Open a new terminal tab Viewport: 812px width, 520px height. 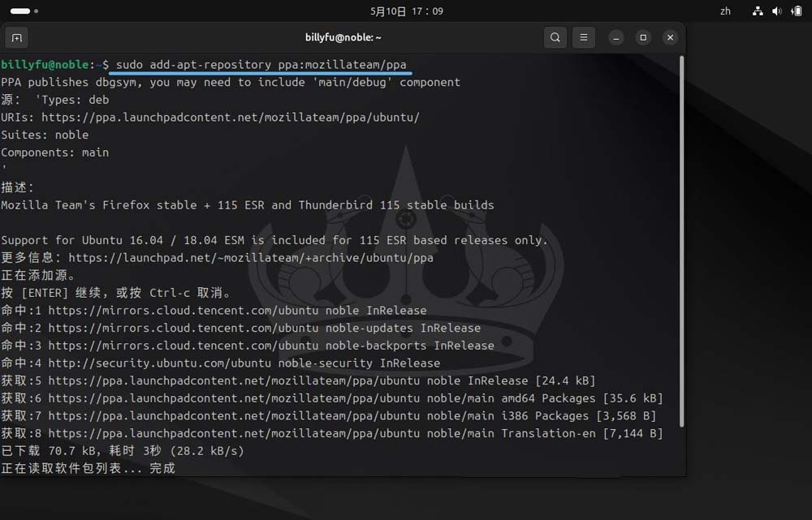tap(17, 37)
